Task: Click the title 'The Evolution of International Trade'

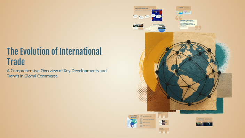Action: (54, 56)
